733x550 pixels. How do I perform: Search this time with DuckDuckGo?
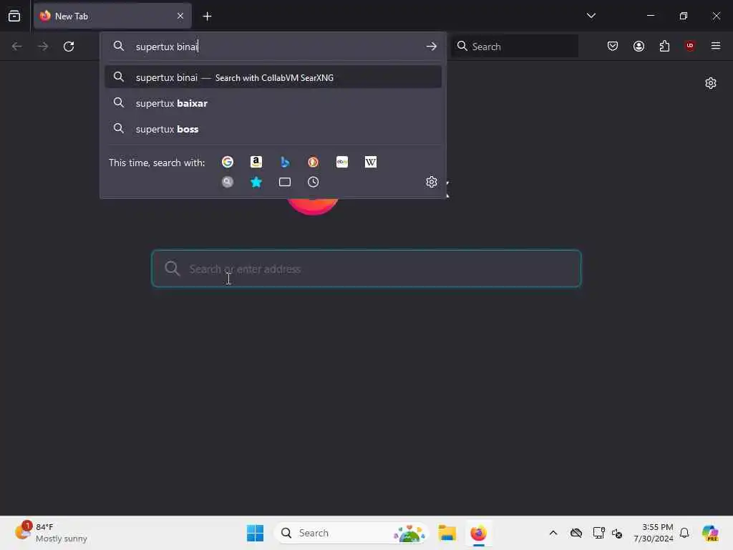(314, 162)
